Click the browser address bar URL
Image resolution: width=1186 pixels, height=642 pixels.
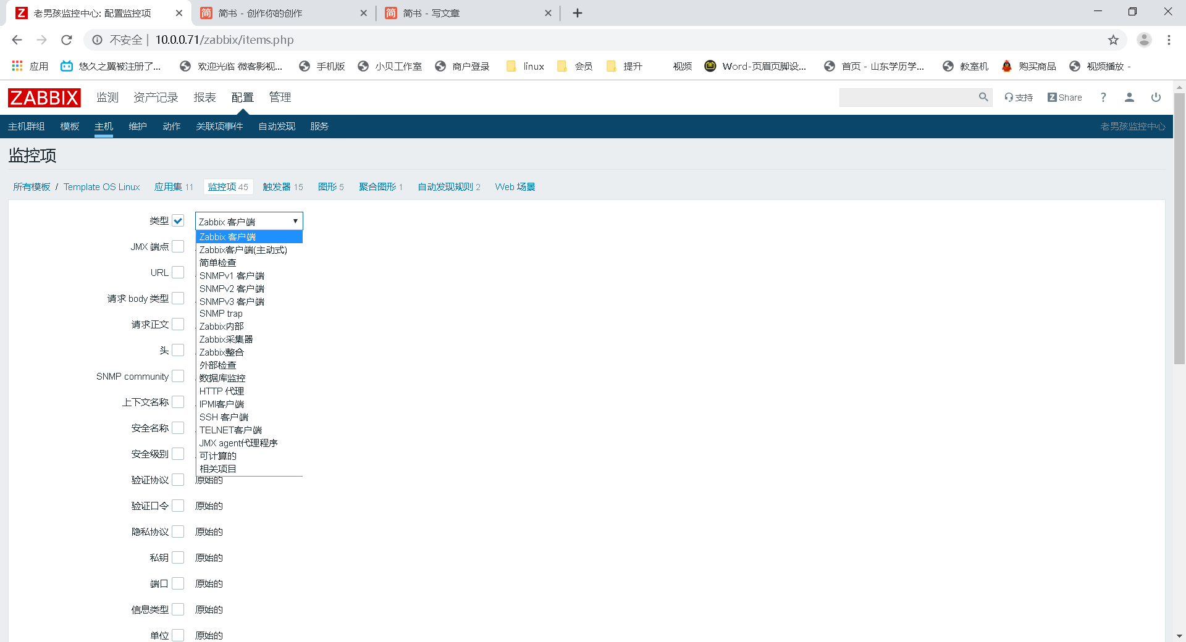[224, 40]
